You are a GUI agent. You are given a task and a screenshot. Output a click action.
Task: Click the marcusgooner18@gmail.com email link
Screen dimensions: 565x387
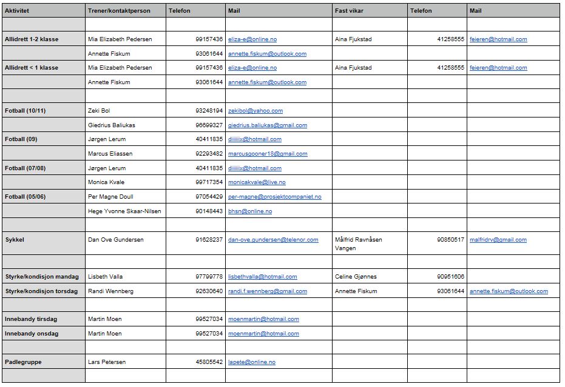pos(268,154)
